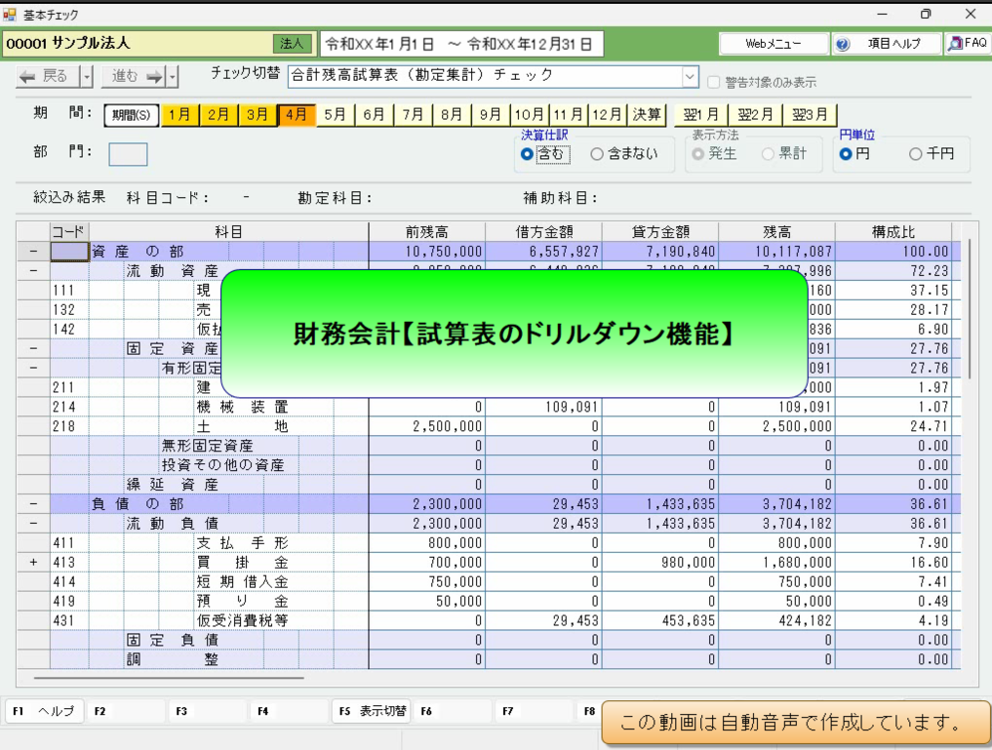992x750 pixels.
Task: Click the 法人 badge button
Action: pos(293,44)
